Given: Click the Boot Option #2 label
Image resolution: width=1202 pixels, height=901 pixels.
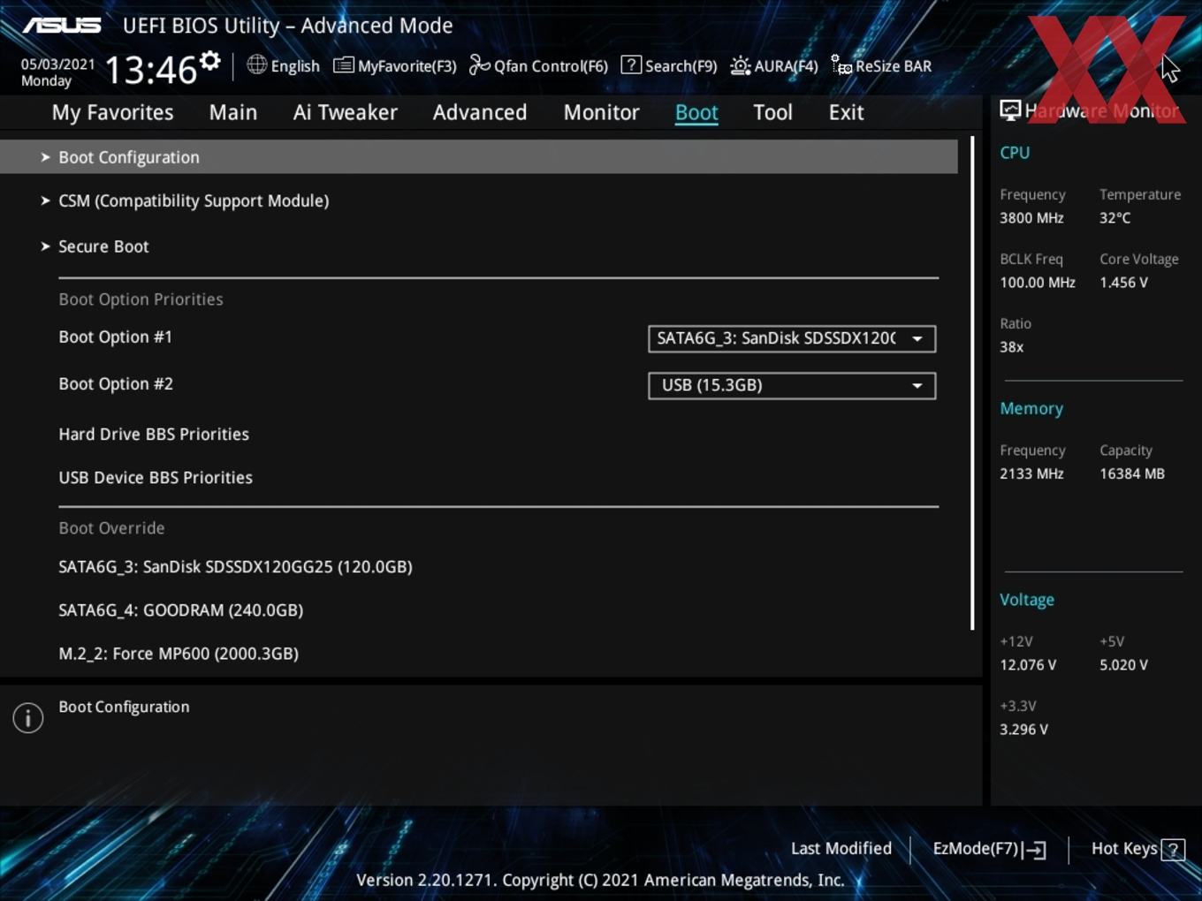Looking at the screenshot, I should [116, 383].
